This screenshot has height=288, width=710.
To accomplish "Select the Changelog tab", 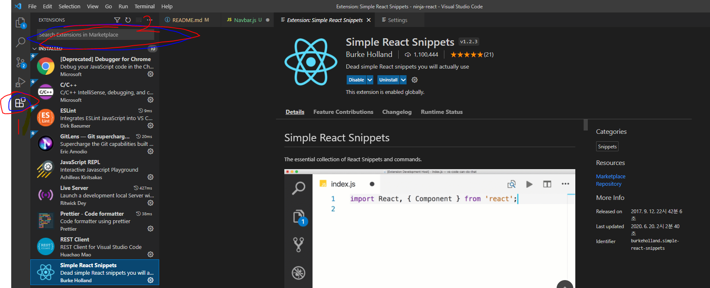I will click(x=397, y=112).
